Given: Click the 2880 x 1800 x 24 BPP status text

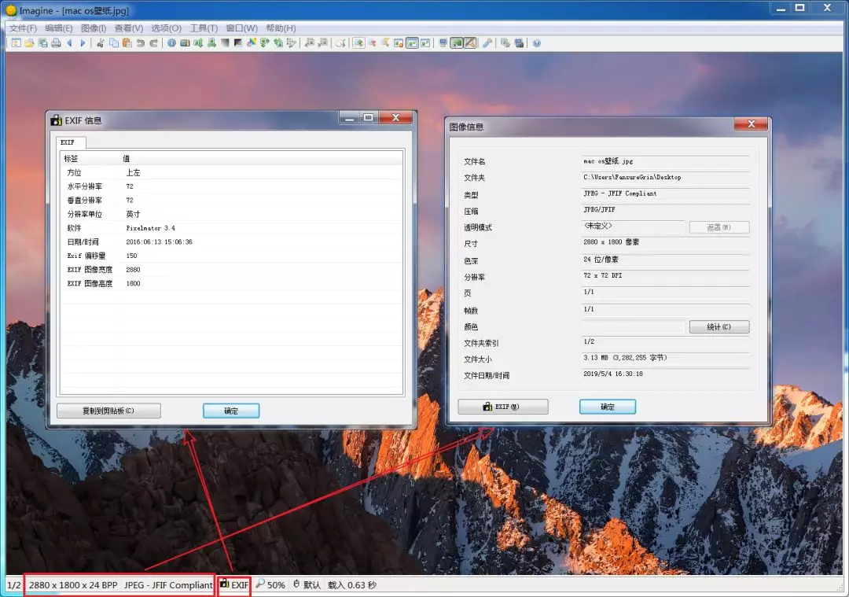Looking at the screenshot, I should coord(73,585).
